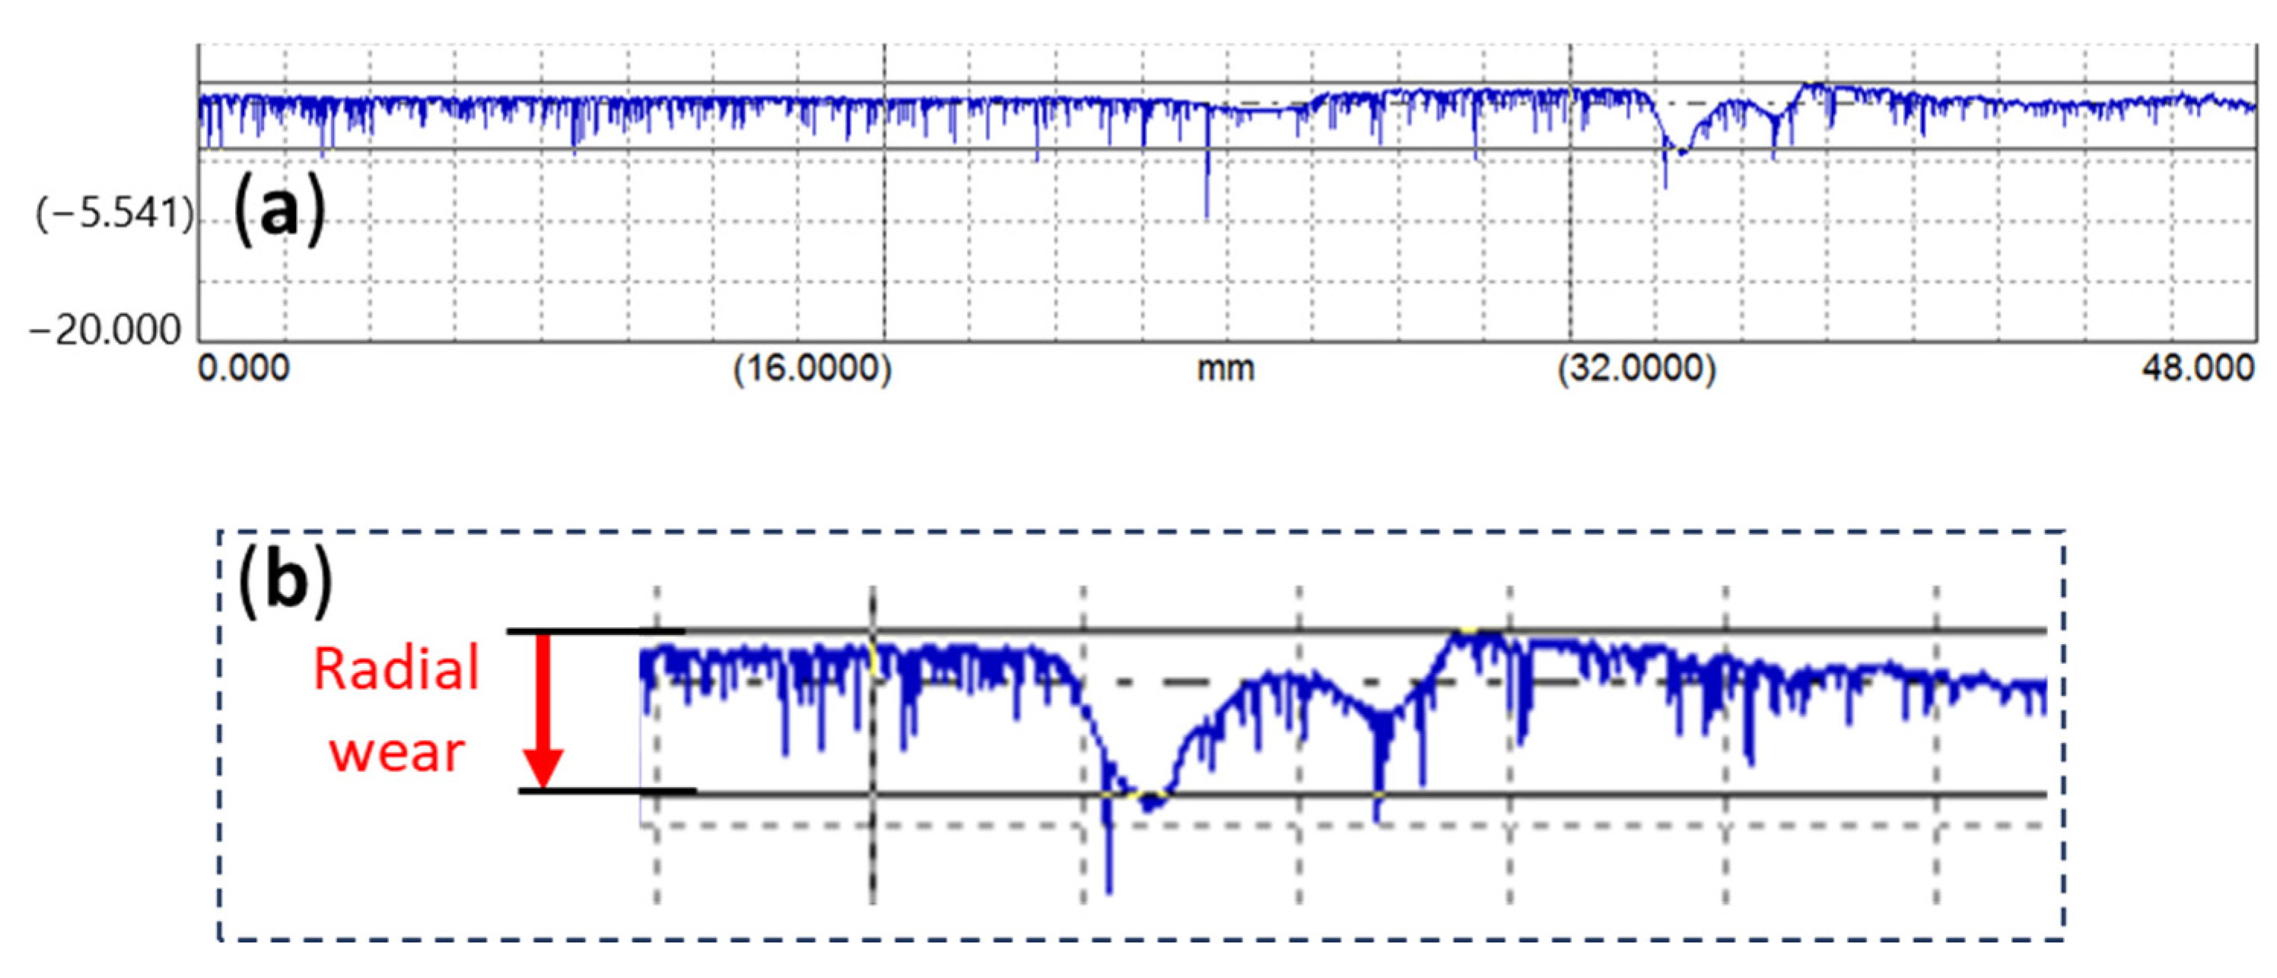Image resolution: width=2277 pixels, height=978 pixels.
Task: Click the word Radial in red
Action: [x=397, y=668]
